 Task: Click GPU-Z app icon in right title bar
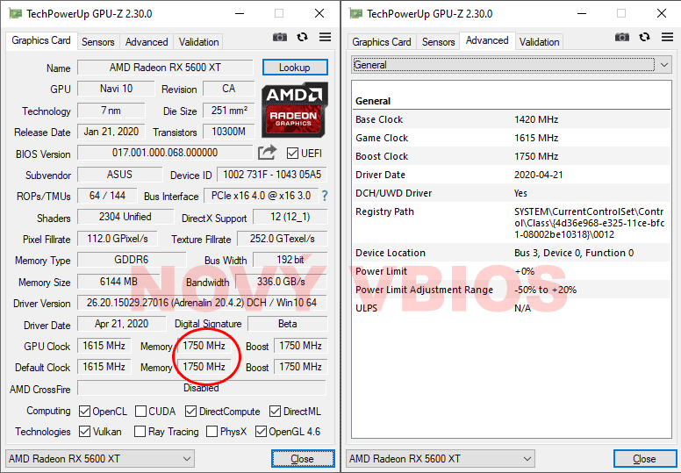[356, 14]
